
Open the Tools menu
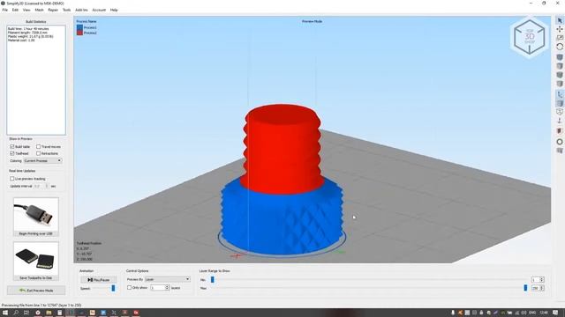point(67,10)
